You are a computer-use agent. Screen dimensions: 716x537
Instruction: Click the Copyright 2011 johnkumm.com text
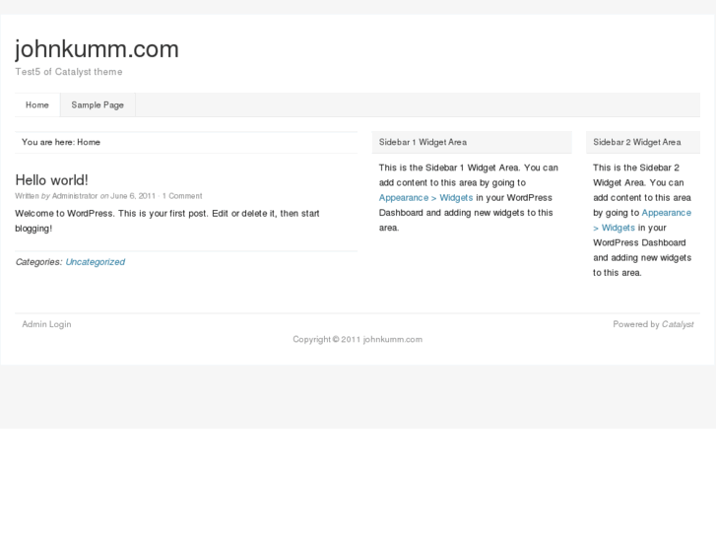coord(358,340)
